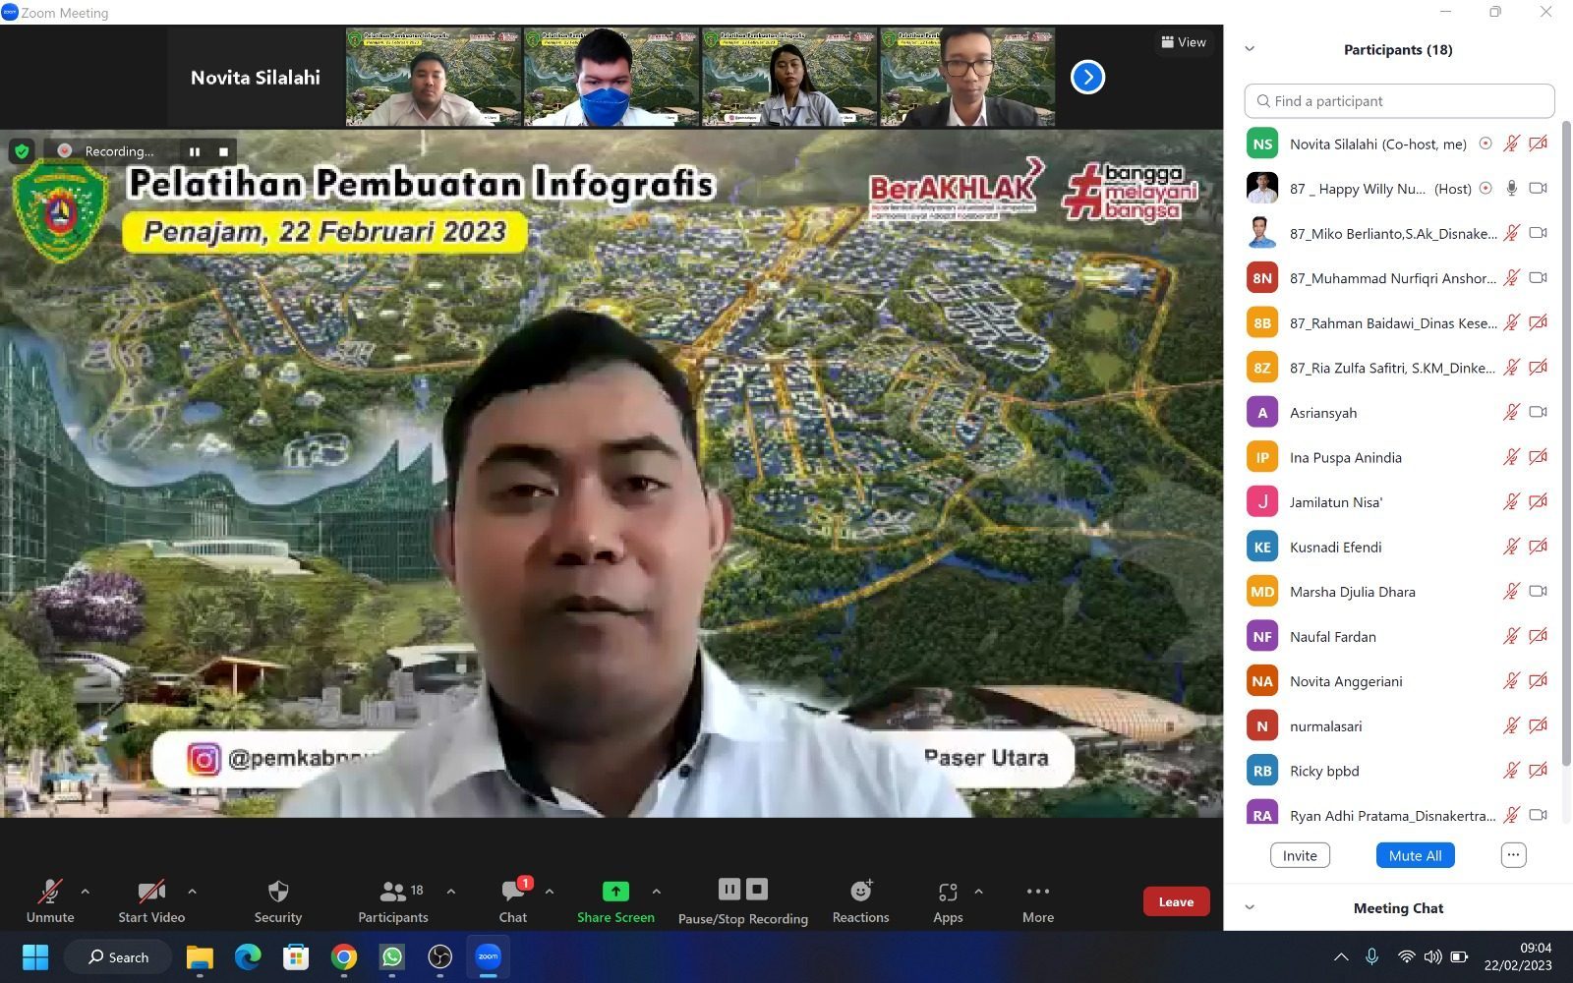Open WhatsApp from the taskbar

(392, 956)
